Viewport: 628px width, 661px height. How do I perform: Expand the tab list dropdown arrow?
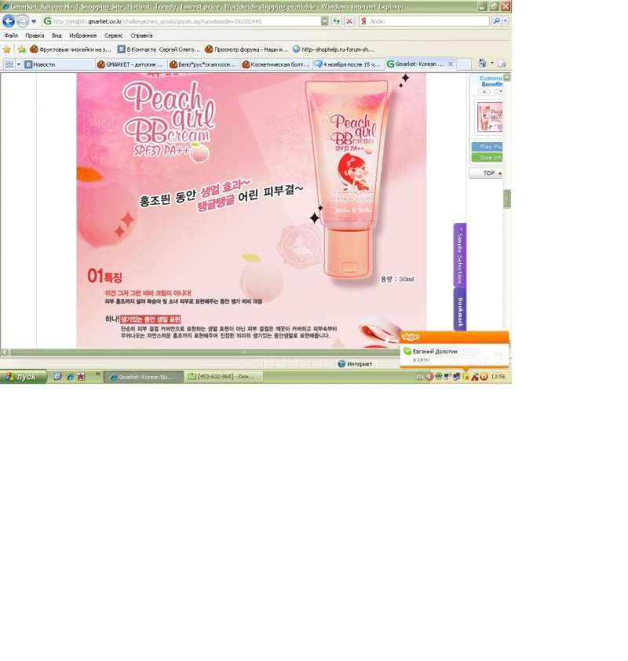click(x=19, y=64)
